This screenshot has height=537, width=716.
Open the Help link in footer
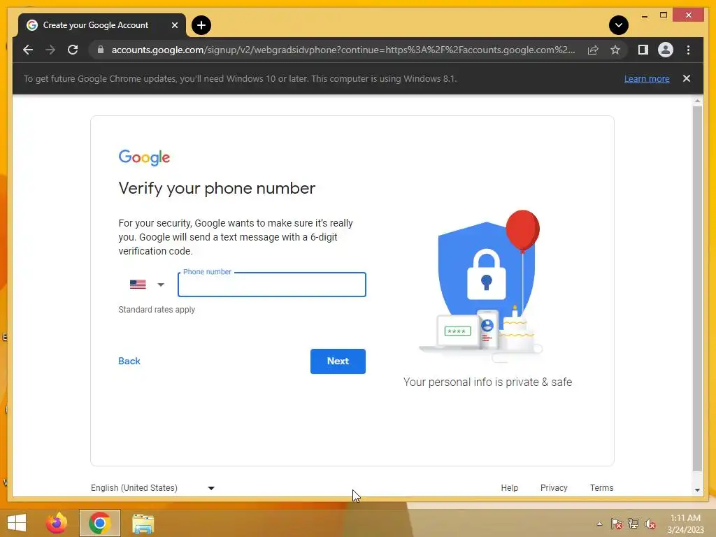pyautogui.click(x=509, y=487)
